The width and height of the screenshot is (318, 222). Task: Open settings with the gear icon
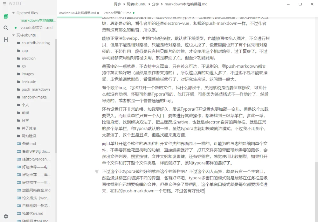tap(6, 216)
